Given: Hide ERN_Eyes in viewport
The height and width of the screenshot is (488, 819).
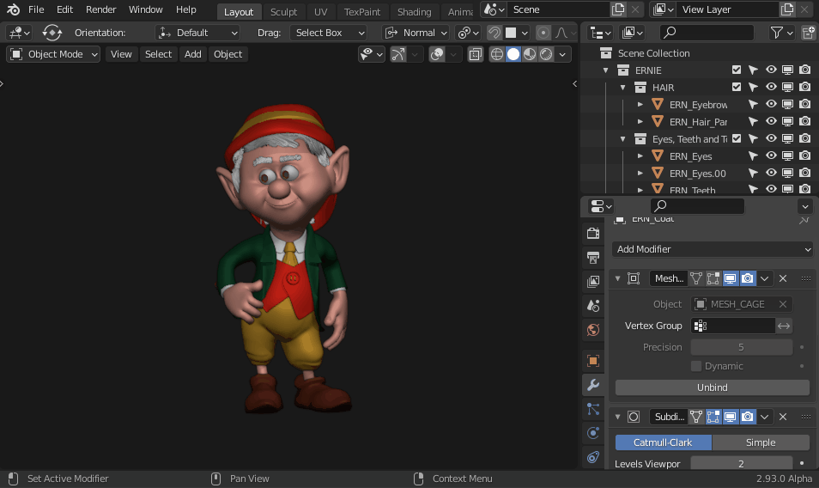Looking at the screenshot, I should coord(770,156).
